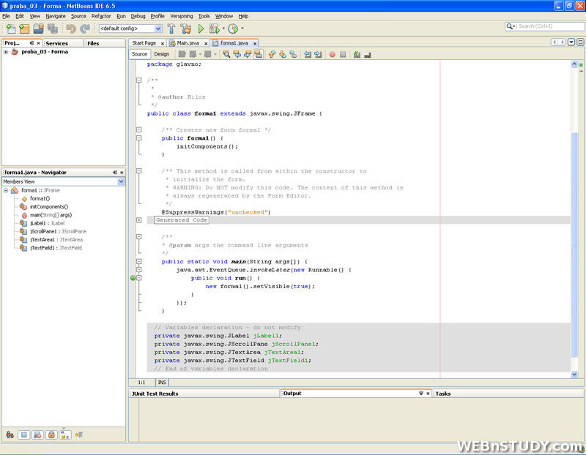Click the Profile Main Project icon
The height and width of the screenshot is (455, 586).
coord(233,29)
